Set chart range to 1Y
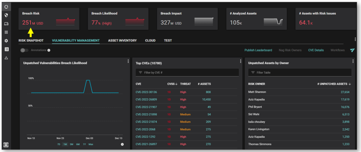Image resolution: width=361 pixels, height=152 pixels. coord(84,144)
